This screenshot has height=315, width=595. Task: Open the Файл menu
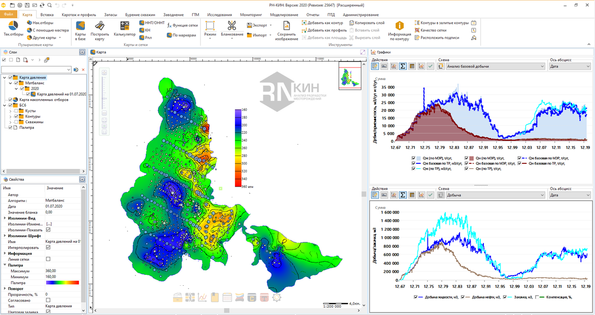pos(8,15)
